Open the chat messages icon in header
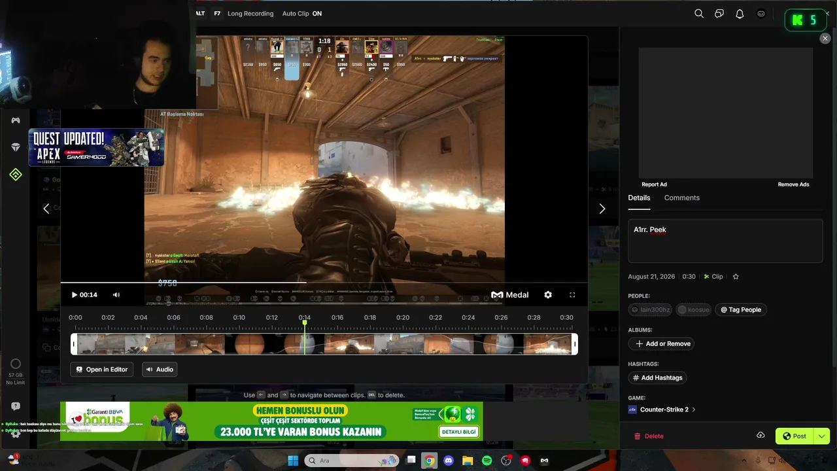Screen dimensions: 837x471 point(719,14)
